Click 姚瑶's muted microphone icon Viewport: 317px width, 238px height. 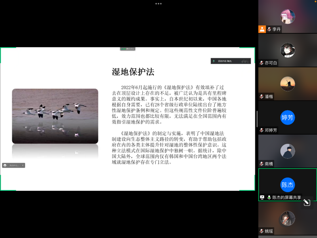(262, 231)
